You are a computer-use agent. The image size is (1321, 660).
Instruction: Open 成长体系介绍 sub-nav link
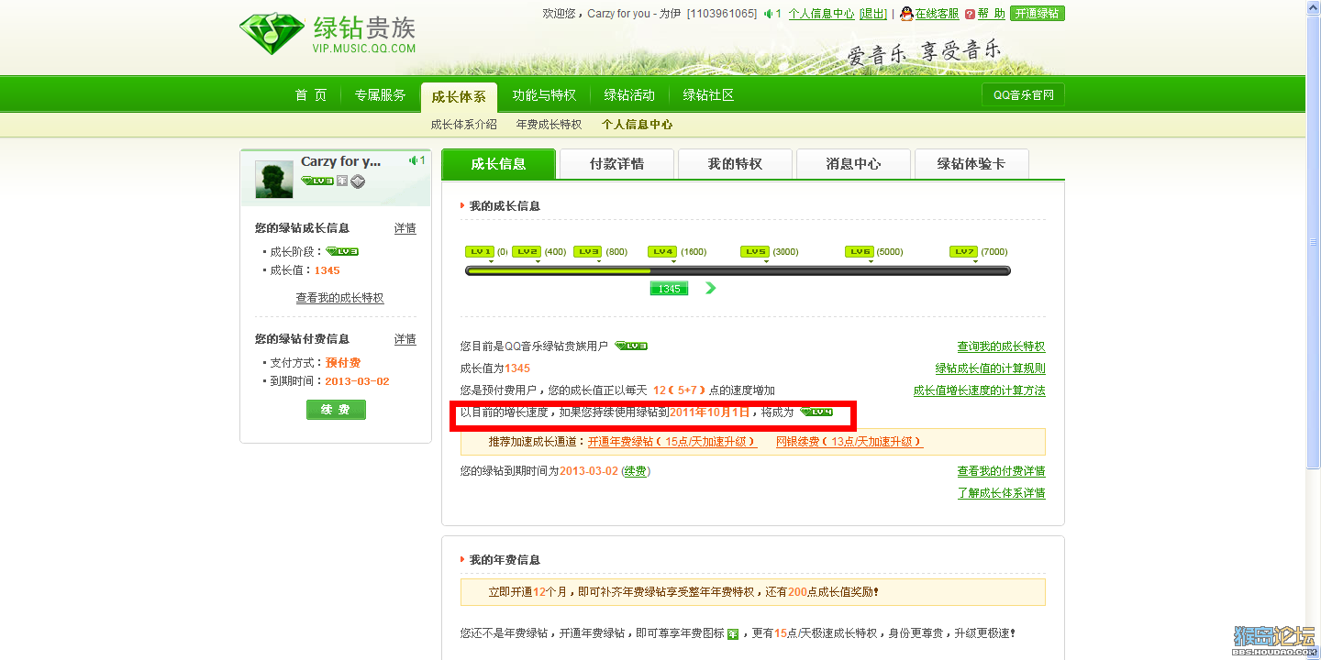[x=464, y=125]
